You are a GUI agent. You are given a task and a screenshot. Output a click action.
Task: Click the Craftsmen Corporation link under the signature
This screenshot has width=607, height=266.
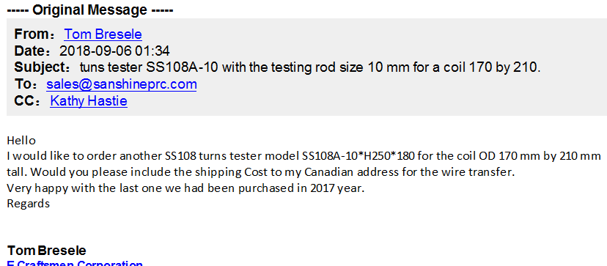pyautogui.click(x=75, y=263)
